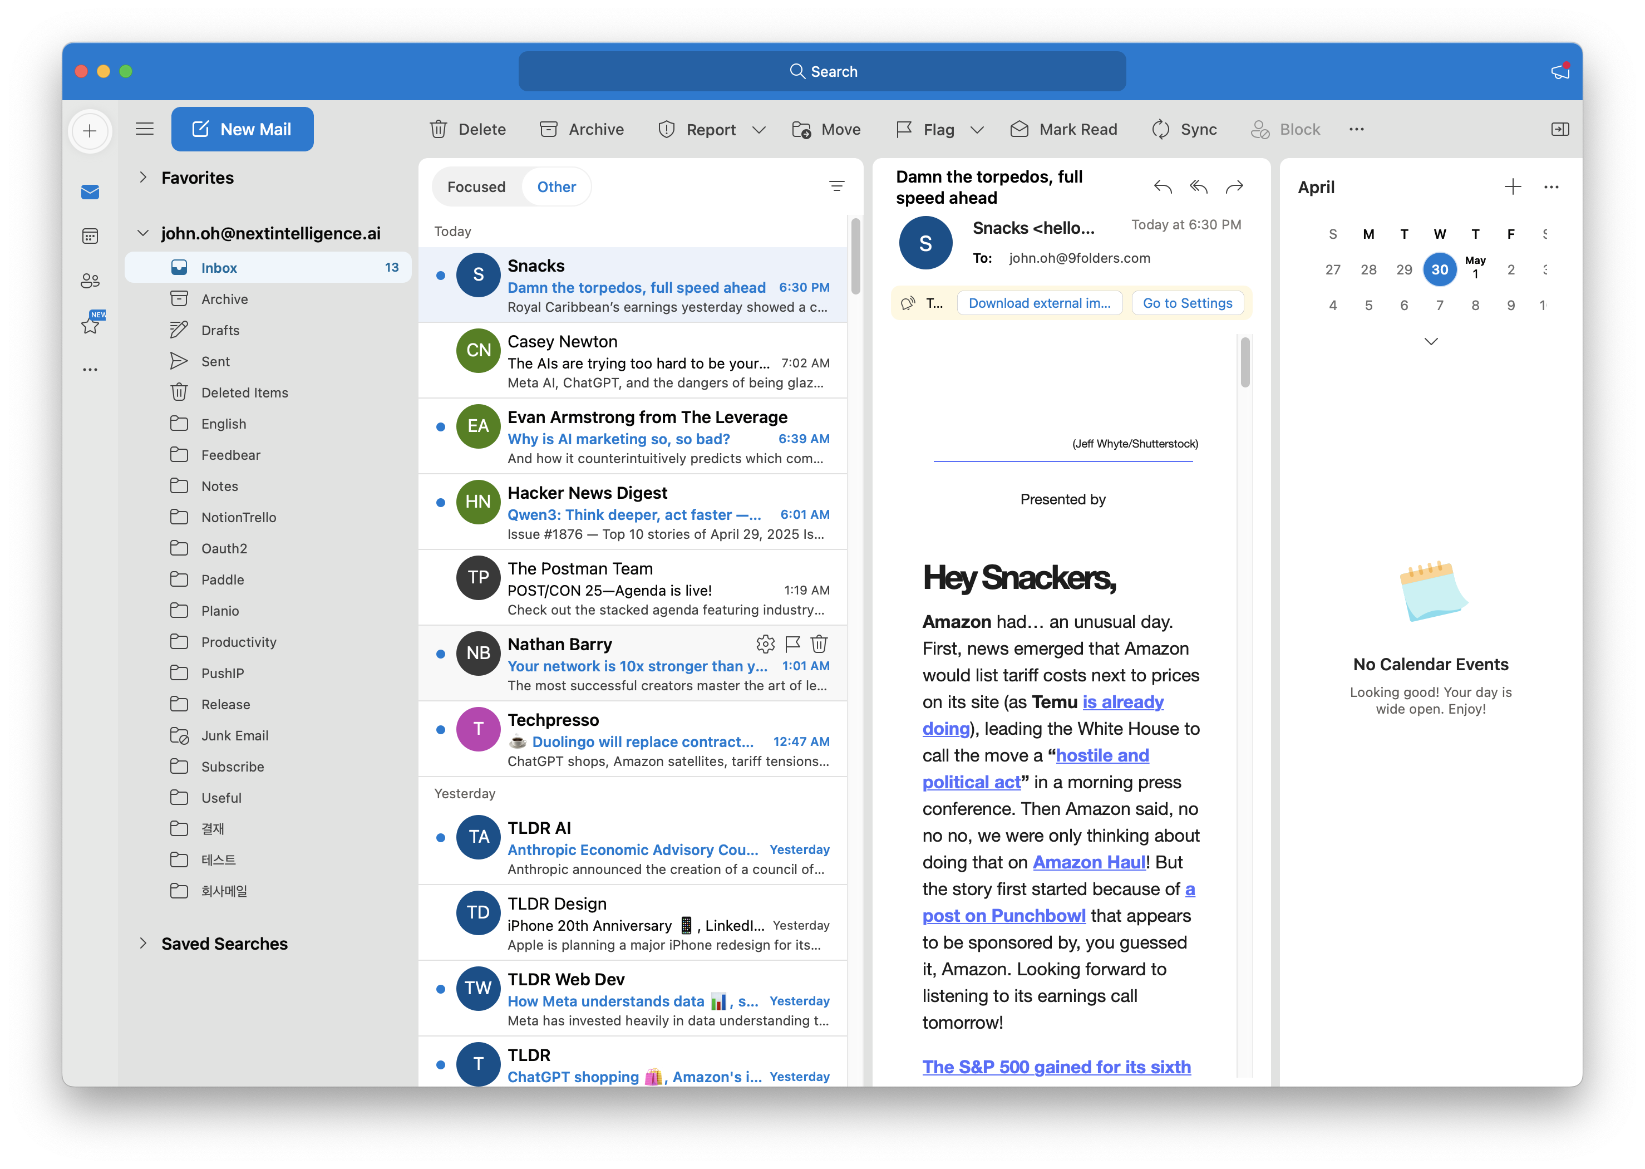Click the New Mail button

[242, 129]
